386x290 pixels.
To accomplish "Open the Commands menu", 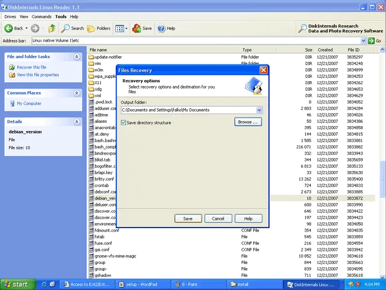I will tap(41, 16).
